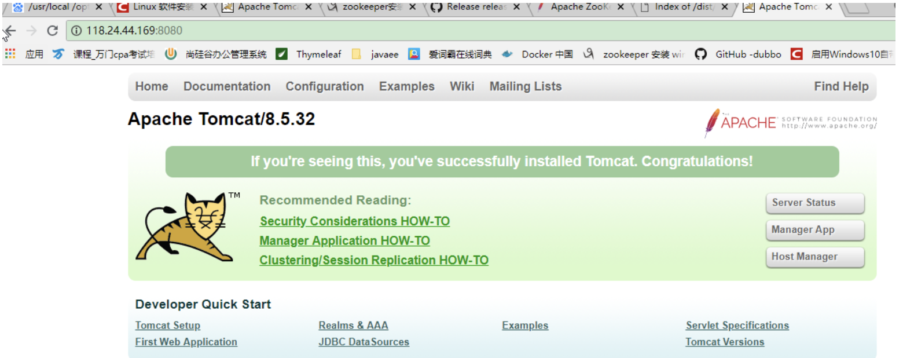Open the GitHub -dubbo bookmark icon

click(x=700, y=54)
